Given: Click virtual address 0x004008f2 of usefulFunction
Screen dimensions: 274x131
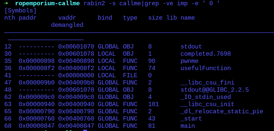Looking at the screenshot, I should pyautogui.click(x=76, y=68).
